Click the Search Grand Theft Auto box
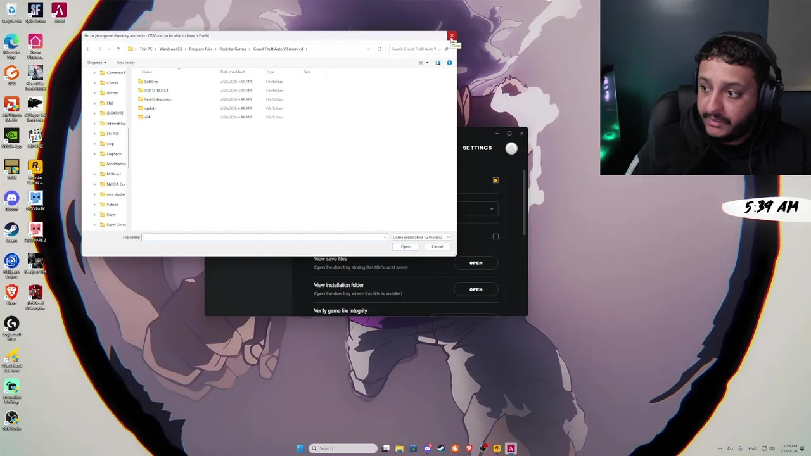The width and height of the screenshot is (811, 456). point(418,49)
